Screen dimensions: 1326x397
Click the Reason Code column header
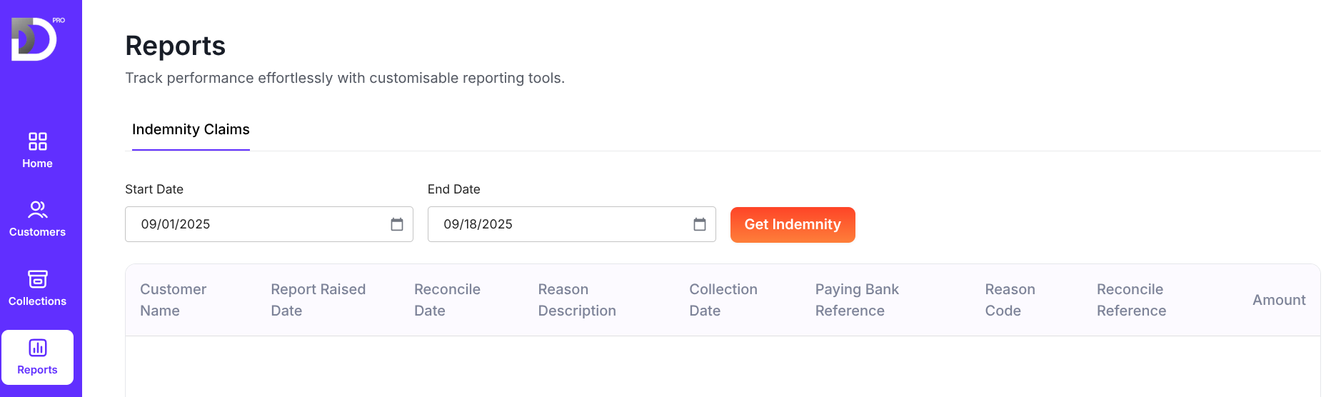[1010, 300]
